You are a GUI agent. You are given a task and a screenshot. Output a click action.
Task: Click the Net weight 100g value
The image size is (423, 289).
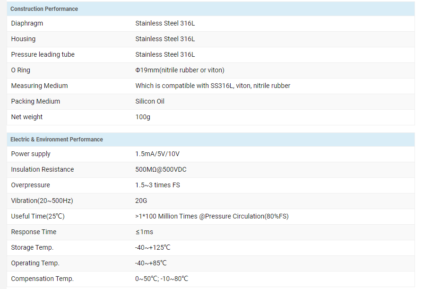coord(143,117)
